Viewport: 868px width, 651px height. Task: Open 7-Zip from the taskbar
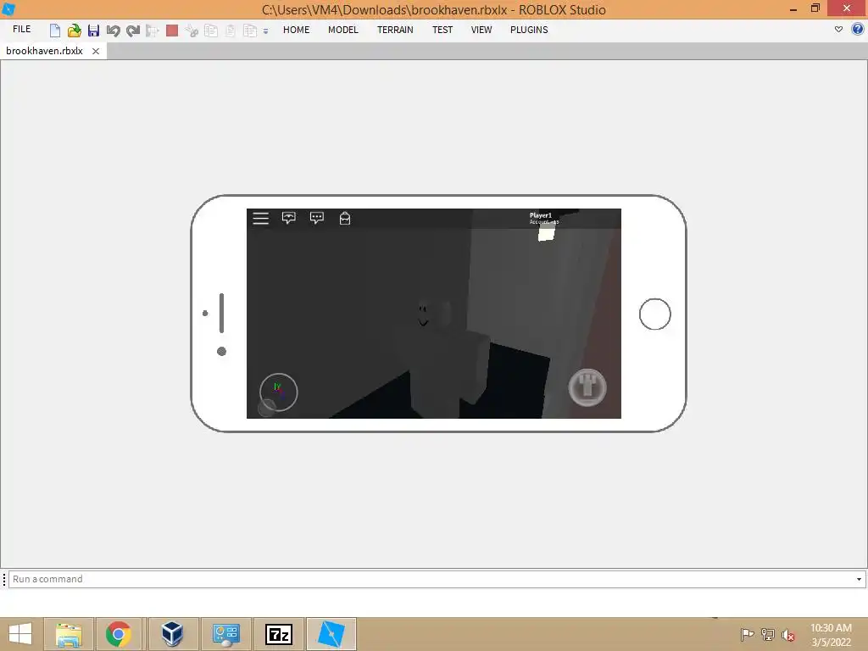click(278, 634)
